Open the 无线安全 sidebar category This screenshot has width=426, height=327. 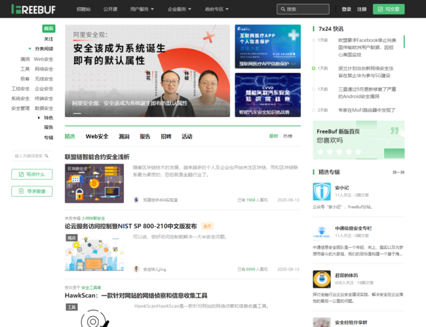[44, 79]
